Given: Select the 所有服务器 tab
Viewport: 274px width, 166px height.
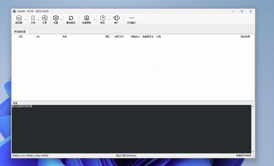Looking at the screenshot, I should click(20, 32).
